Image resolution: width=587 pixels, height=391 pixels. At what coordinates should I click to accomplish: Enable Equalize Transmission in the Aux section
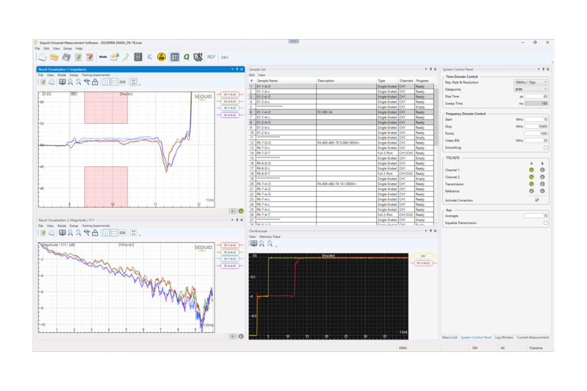(545, 222)
